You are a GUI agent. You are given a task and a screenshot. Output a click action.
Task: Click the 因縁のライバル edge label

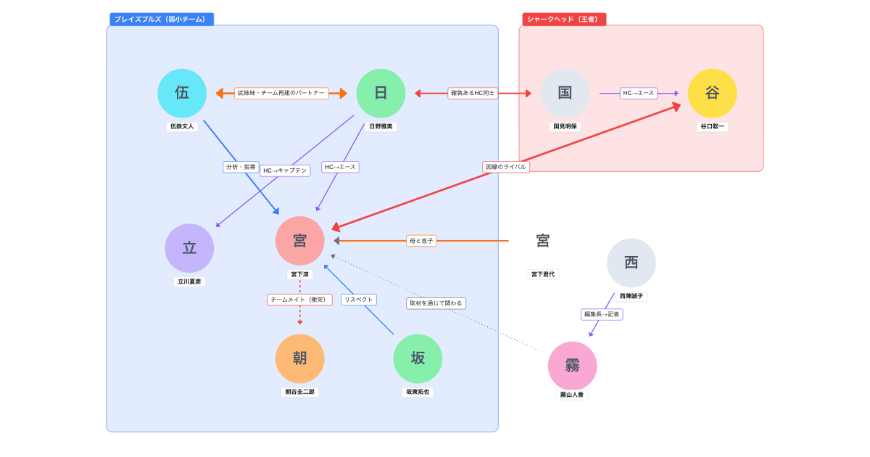pos(506,167)
